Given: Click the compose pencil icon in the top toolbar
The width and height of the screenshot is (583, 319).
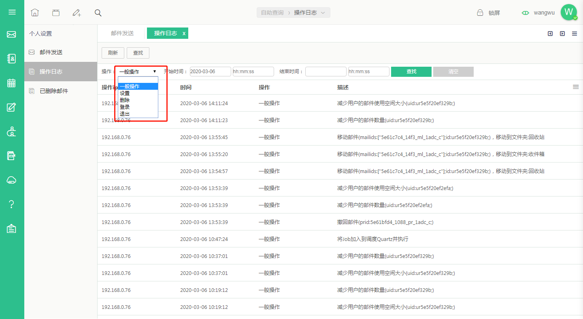Looking at the screenshot, I should [x=77, y=13].
